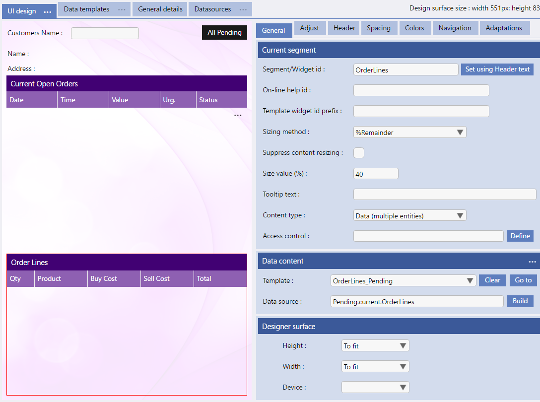This screenshot has height=402, width=540.
Task: Select the Order Lines segment header
Action: coord(127,263)
